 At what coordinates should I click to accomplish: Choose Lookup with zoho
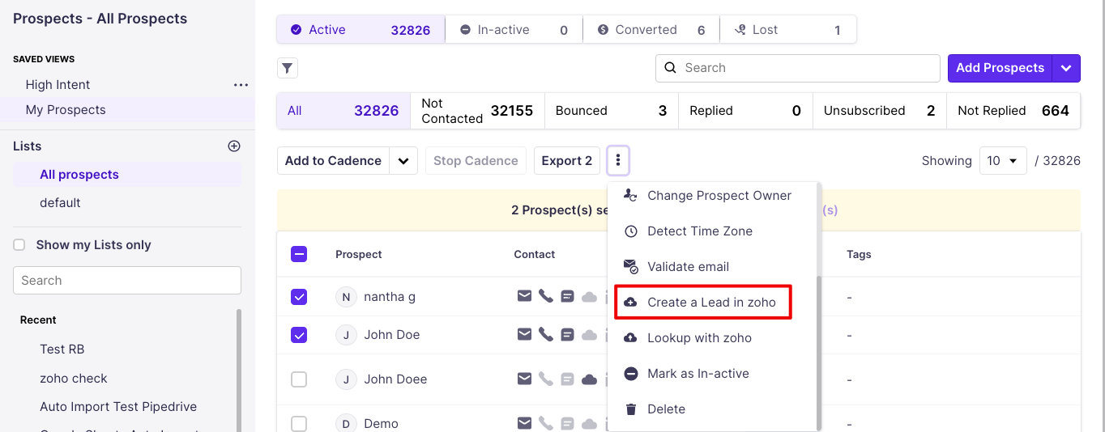(711, 338)
